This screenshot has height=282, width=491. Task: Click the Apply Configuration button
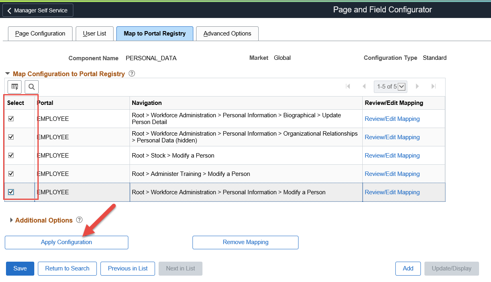67,242
